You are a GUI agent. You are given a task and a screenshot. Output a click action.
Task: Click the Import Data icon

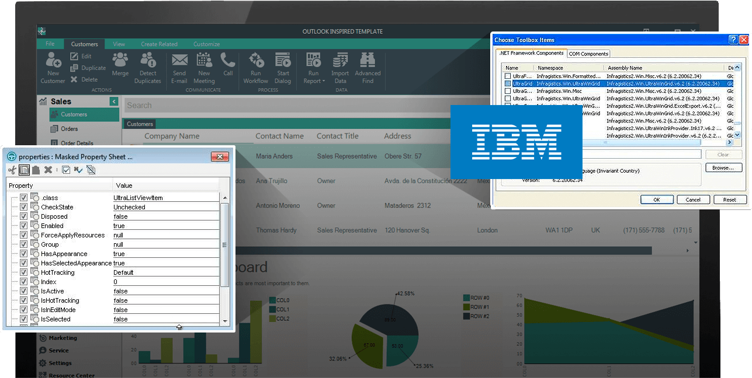point(340,60)
